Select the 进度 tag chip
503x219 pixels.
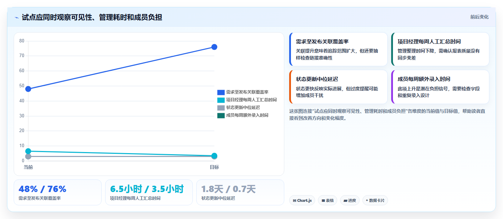[x=350, y=200]
